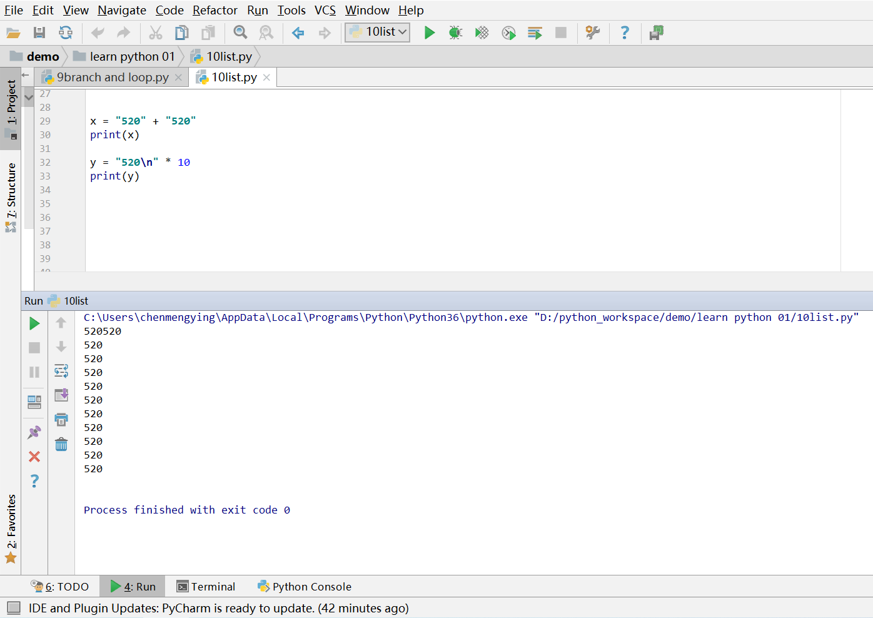Navigate forward with the gray right arrow
Viewport: 873px width, 618px height.
(x=324, y=33)
